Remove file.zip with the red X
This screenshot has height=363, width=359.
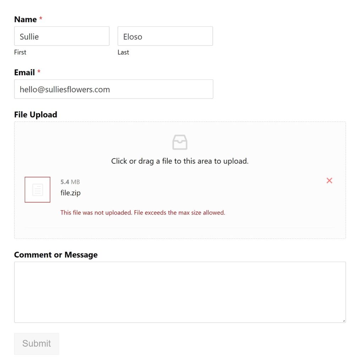(x=329, y=181)
